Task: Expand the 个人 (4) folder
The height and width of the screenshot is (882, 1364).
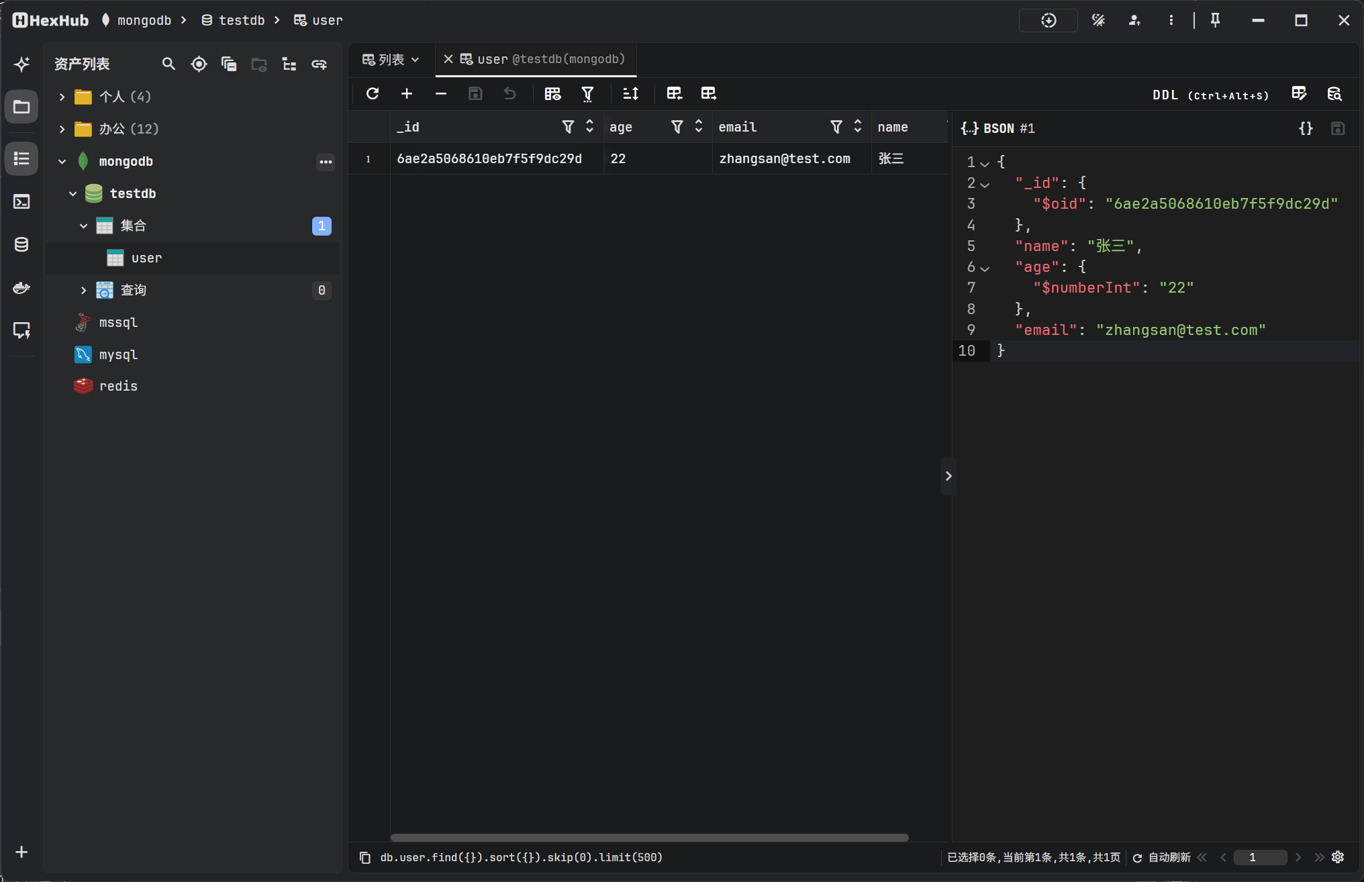Action: pos(62,97)
